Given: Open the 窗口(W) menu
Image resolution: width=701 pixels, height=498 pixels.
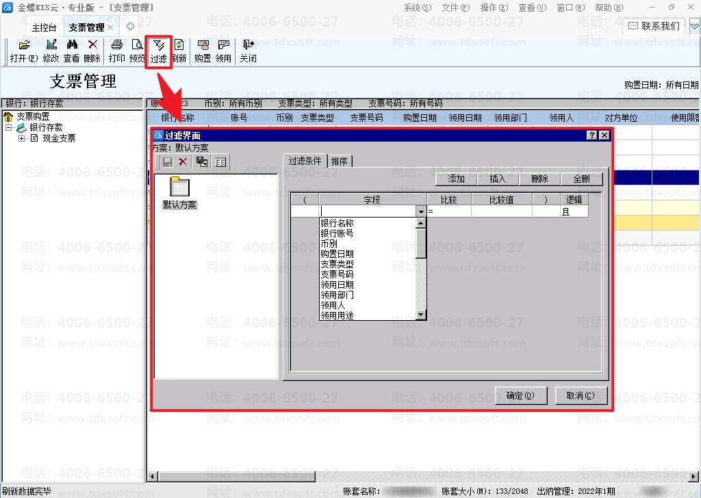Looking at the screenshot, I should pos(571,8).
